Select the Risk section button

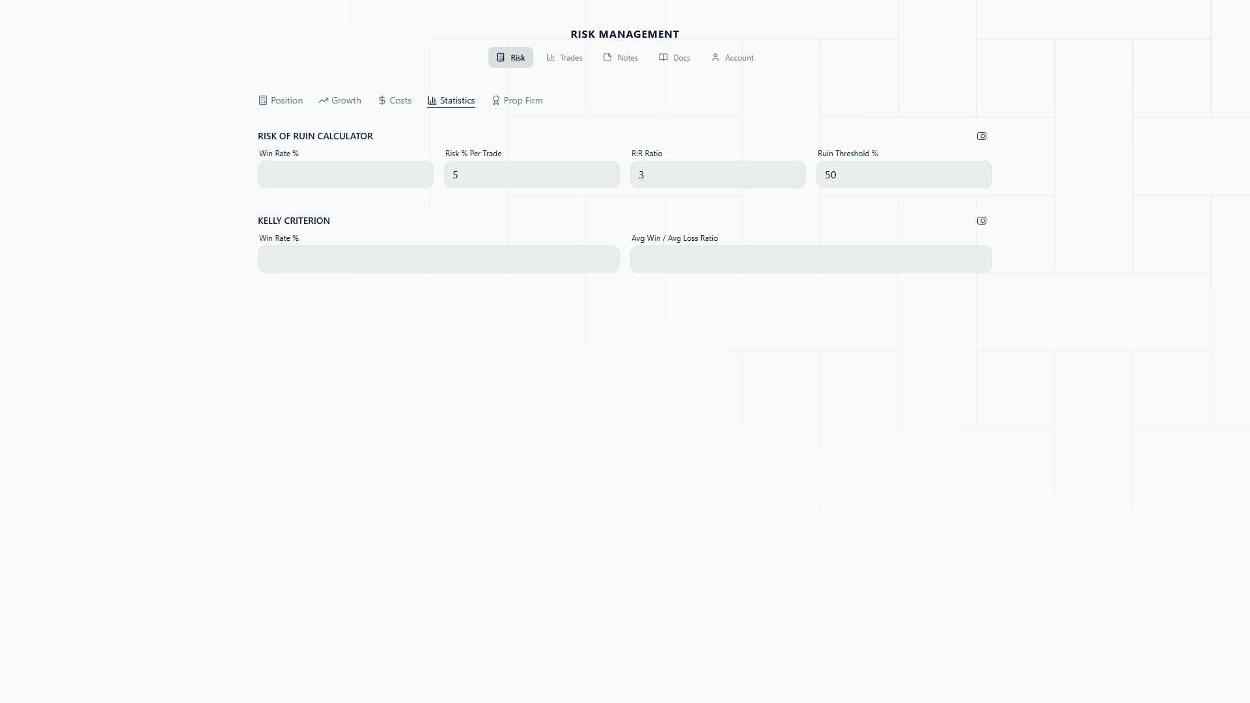click(x=510, y=58)
